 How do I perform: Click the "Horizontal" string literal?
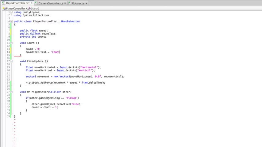click(x=89, y=67)
